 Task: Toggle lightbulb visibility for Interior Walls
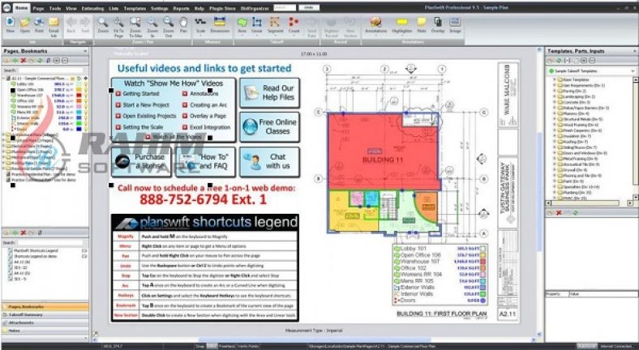click(86, 124)
